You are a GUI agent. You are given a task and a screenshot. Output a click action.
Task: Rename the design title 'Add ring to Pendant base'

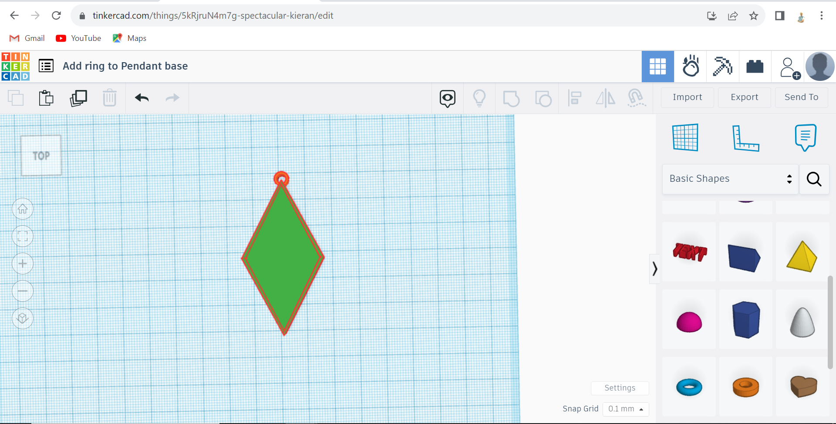[x=125, y=66]
